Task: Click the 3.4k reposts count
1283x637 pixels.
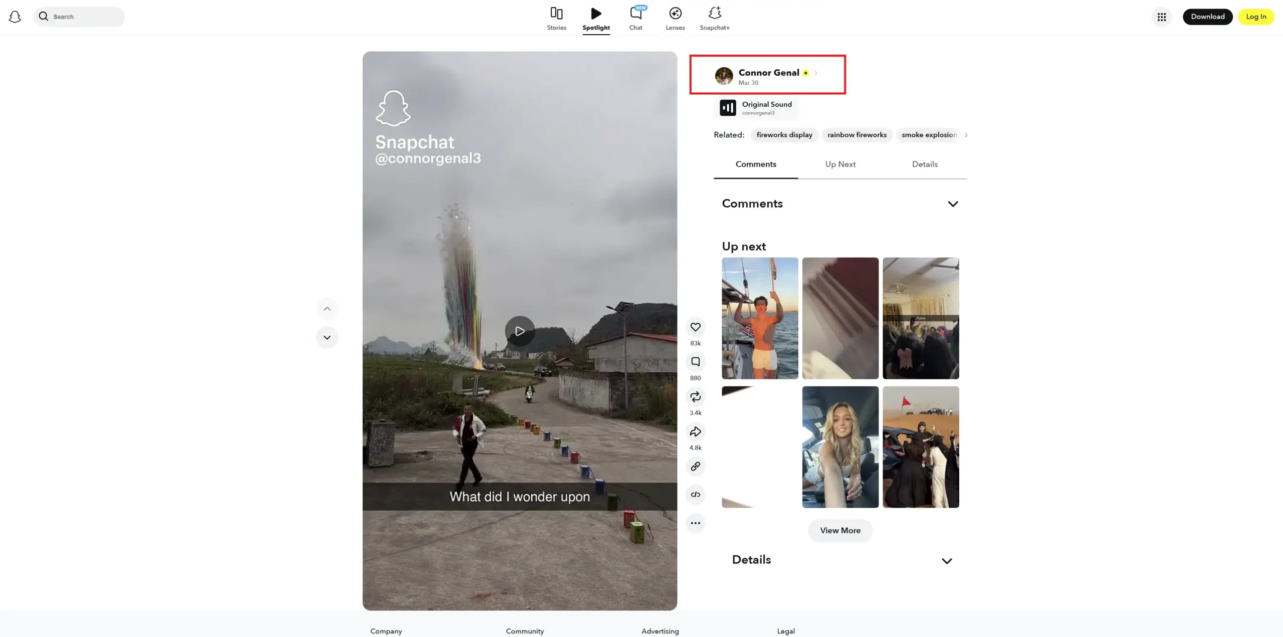Action: [695, 413]
